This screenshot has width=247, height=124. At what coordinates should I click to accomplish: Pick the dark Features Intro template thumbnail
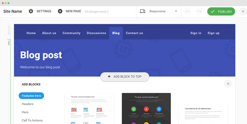click(146, 108)
